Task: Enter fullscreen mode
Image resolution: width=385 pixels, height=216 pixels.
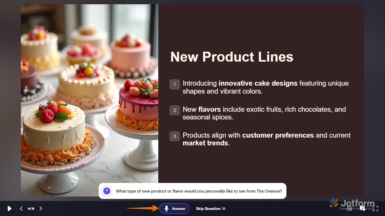Action: pyautogui.click(x=375, y=209)
